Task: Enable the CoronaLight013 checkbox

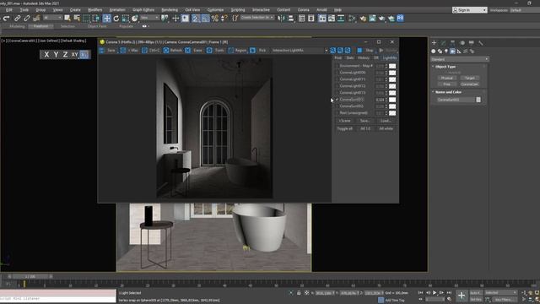Action: pos(337,93)
